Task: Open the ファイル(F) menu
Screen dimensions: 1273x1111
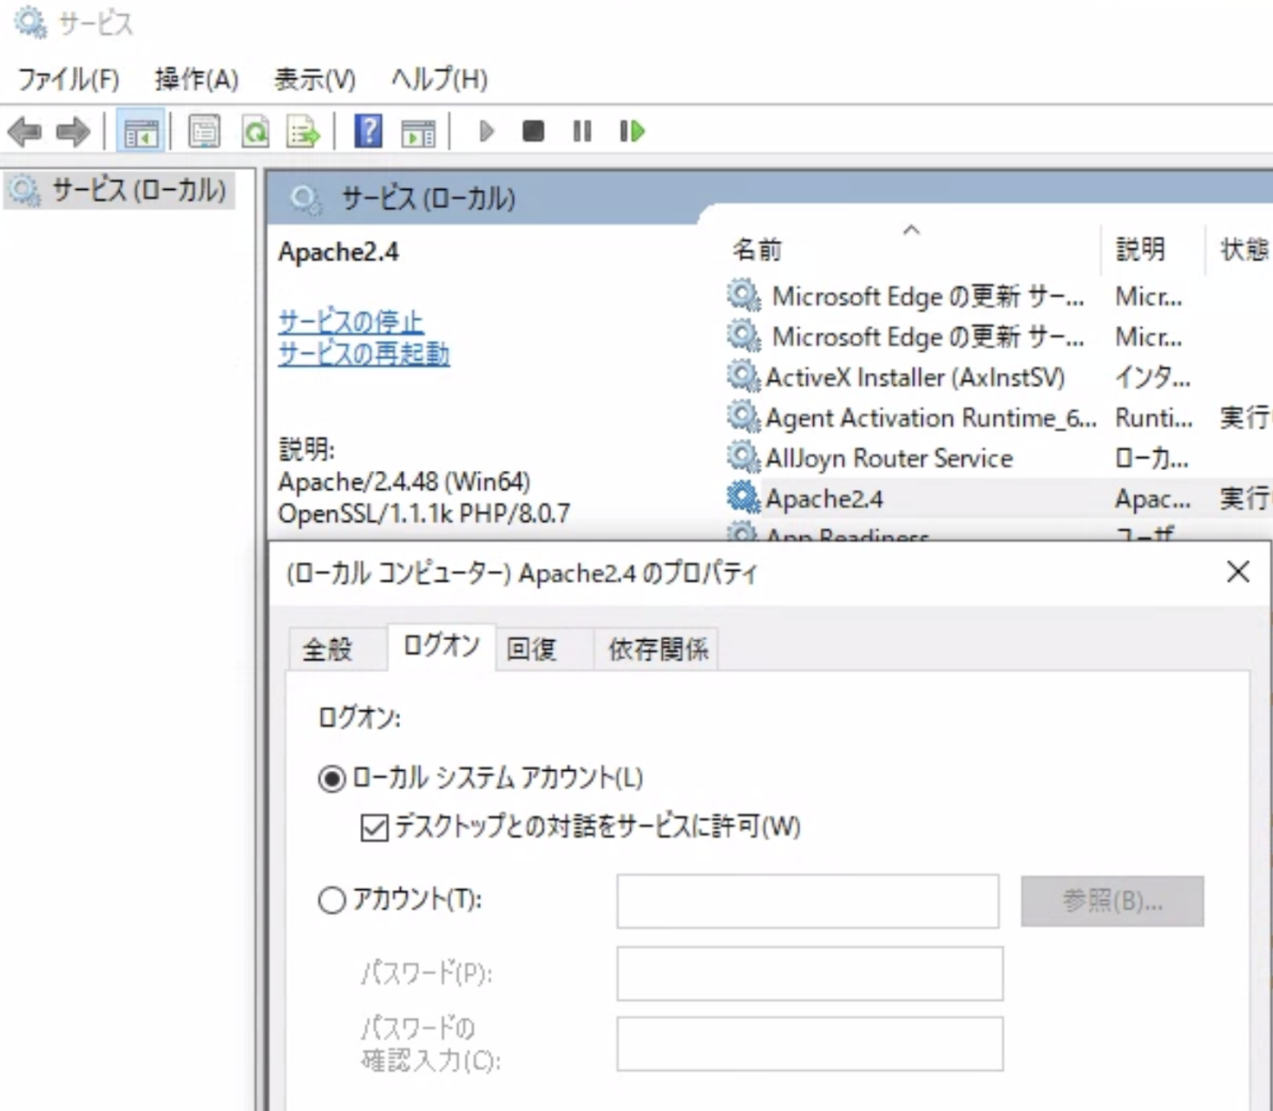Action: pyautogui.click(x=68, y=79)
